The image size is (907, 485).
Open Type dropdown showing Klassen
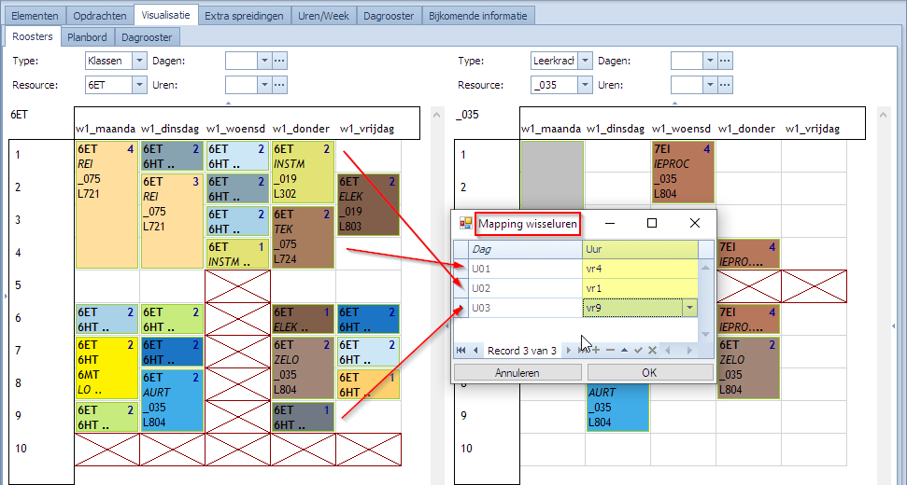[139, 61]
